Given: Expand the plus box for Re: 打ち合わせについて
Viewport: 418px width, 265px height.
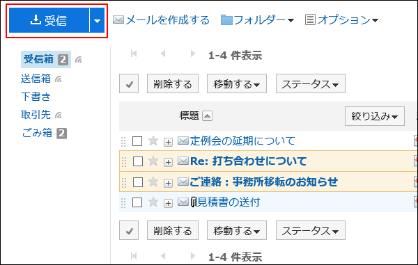Looking at the screenshot, I should 168,162.
